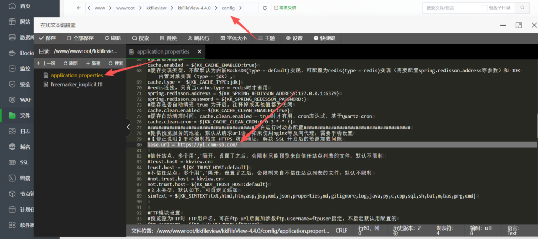Click the wwwroot breadcrumb segment
Image resolution: width=538 pixels, height=239 pixels.
(x=125, y=8)
